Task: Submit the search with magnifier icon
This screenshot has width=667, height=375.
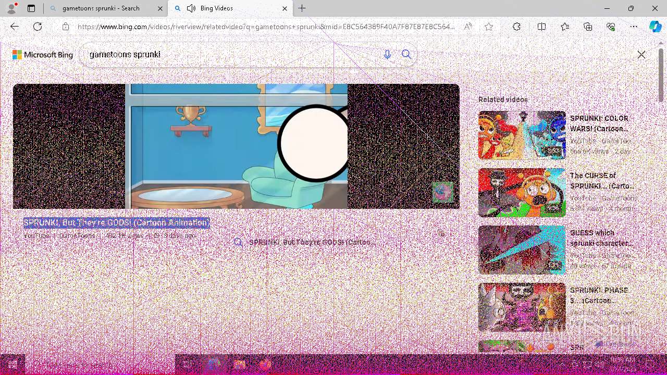Action: (x=406, y=54)
